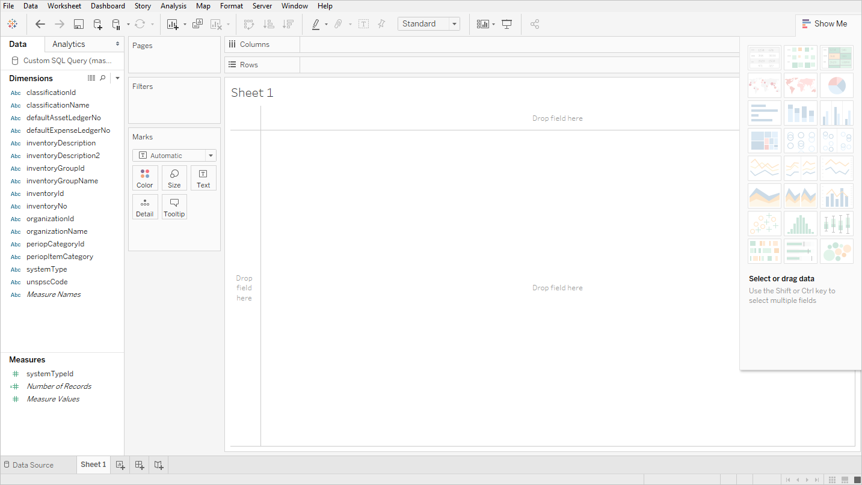Choose the histogram chart in Show Me
Image resolution: width=862 pixels, height=485 pixels.
[801, 224]
